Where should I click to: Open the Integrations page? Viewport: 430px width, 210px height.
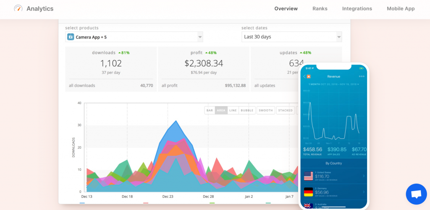[x=357, y=9]
